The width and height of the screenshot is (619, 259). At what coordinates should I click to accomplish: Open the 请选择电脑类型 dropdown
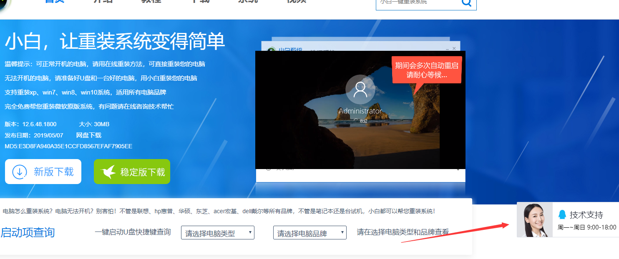point(217,232)
